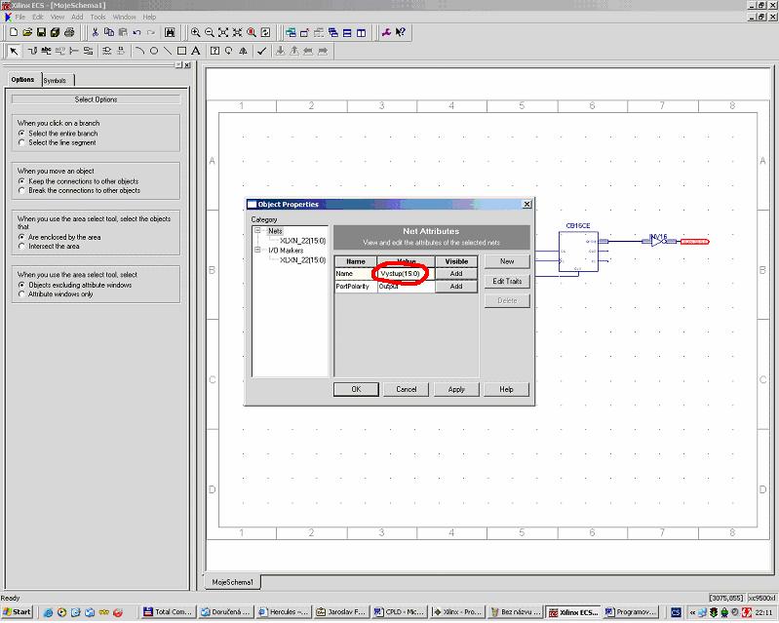The width and height of the screenshot is (779, 623).
Task: Click Add in the PortPolarity row
Action: [x=456, y=287]
